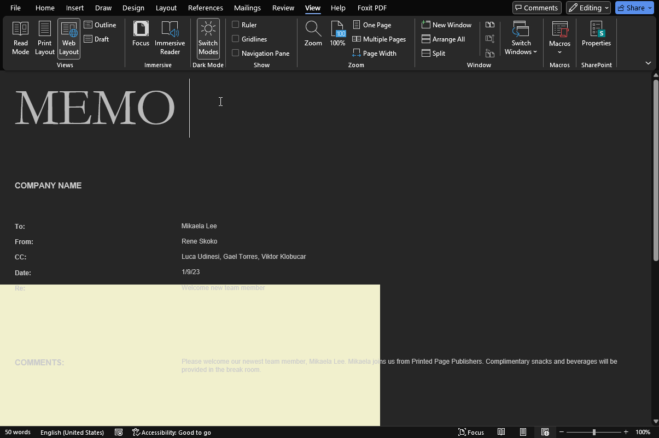Click the vertical scrollbar thumb
The image size is (659, 438).
click(656, 170)
